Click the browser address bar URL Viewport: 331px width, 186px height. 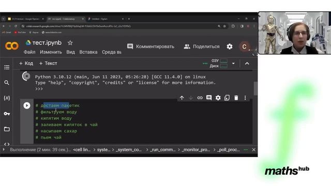(x=78, y=26)
